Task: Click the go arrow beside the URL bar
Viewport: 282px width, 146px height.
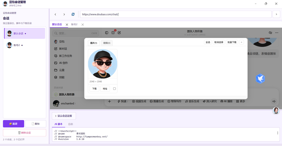Action: point(276,14)
